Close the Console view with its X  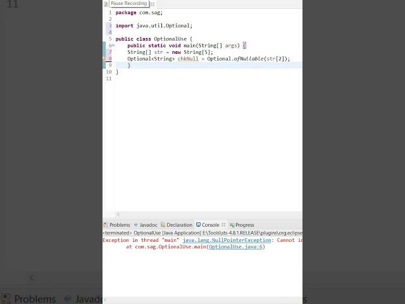tap(223, 225)
